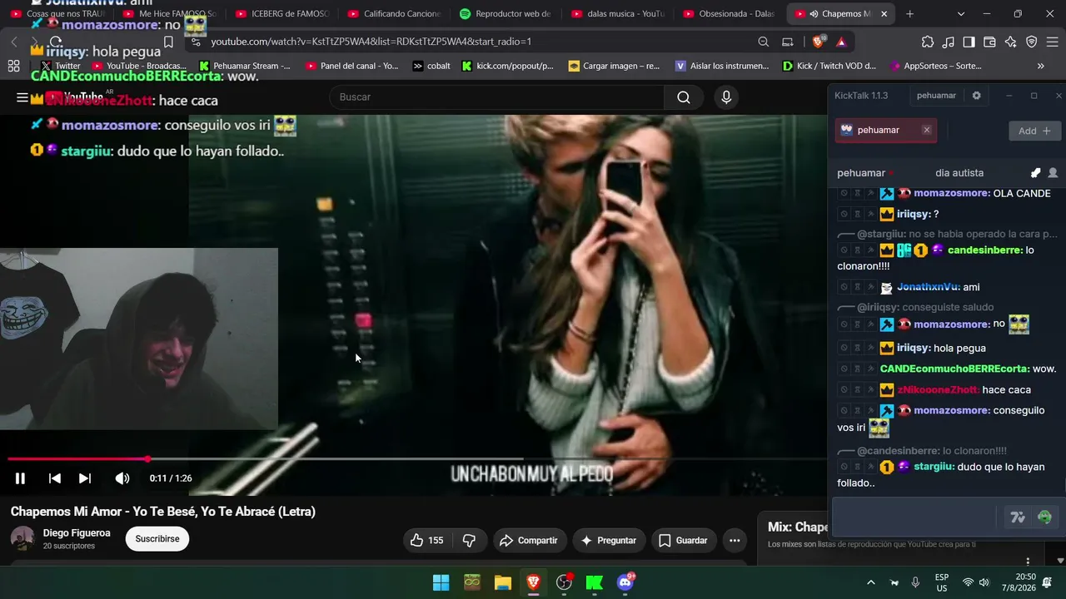The image size is (1066, 599).
Task: Switch to the 'ICEBERG de FAMOSO' tab
Action: [282, 14]
